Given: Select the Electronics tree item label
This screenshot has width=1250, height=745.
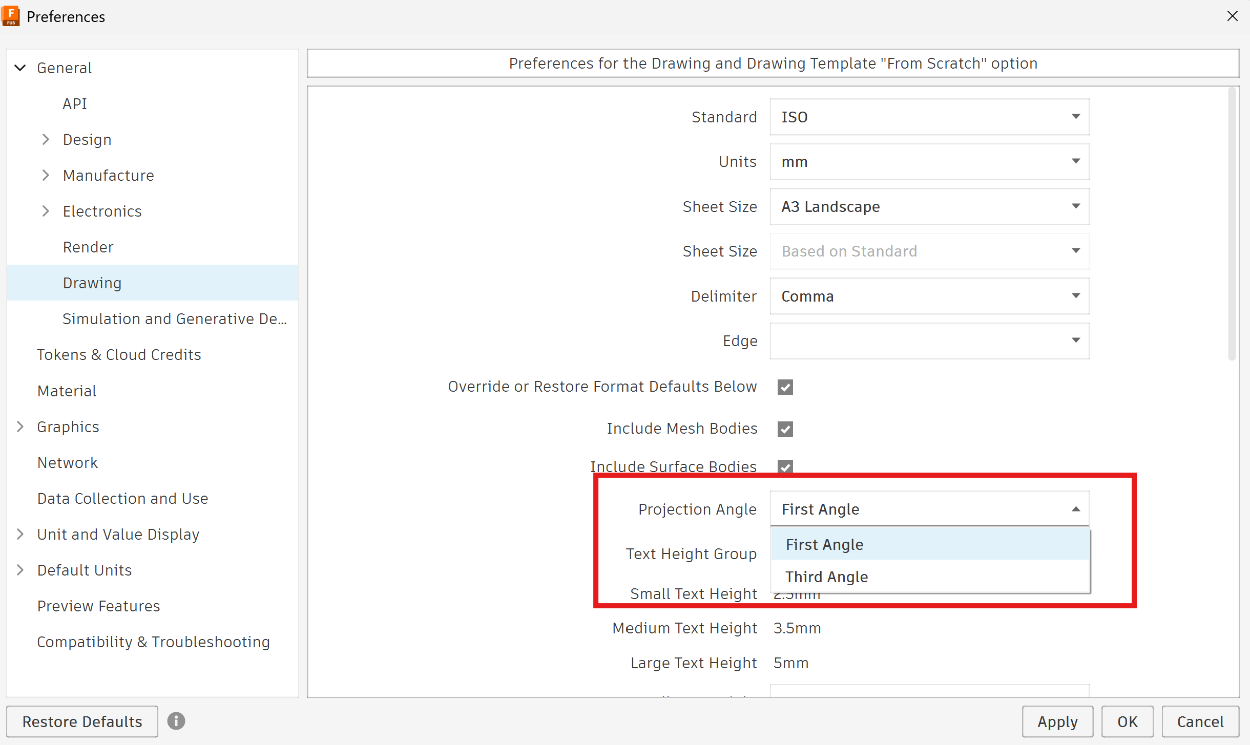Looking at the screenshot, I should point(102,211).
